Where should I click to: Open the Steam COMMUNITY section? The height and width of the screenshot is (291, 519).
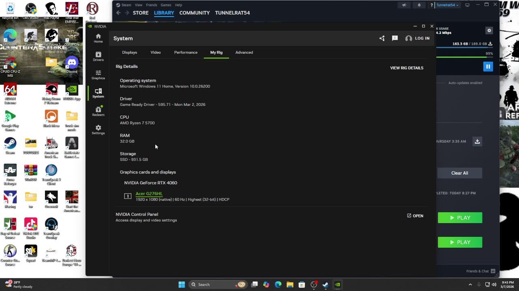coord(195,13)
